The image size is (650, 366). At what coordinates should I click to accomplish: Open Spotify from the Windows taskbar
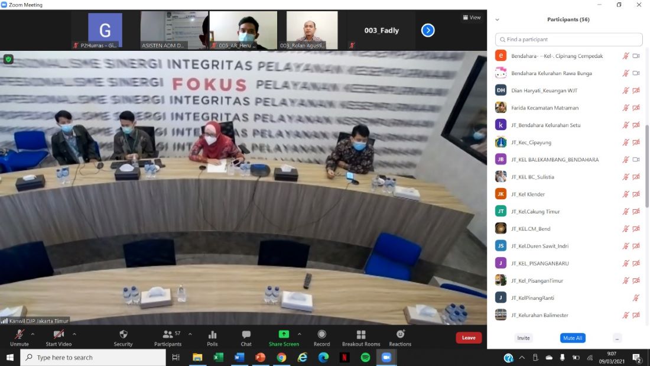click(365, 357)
